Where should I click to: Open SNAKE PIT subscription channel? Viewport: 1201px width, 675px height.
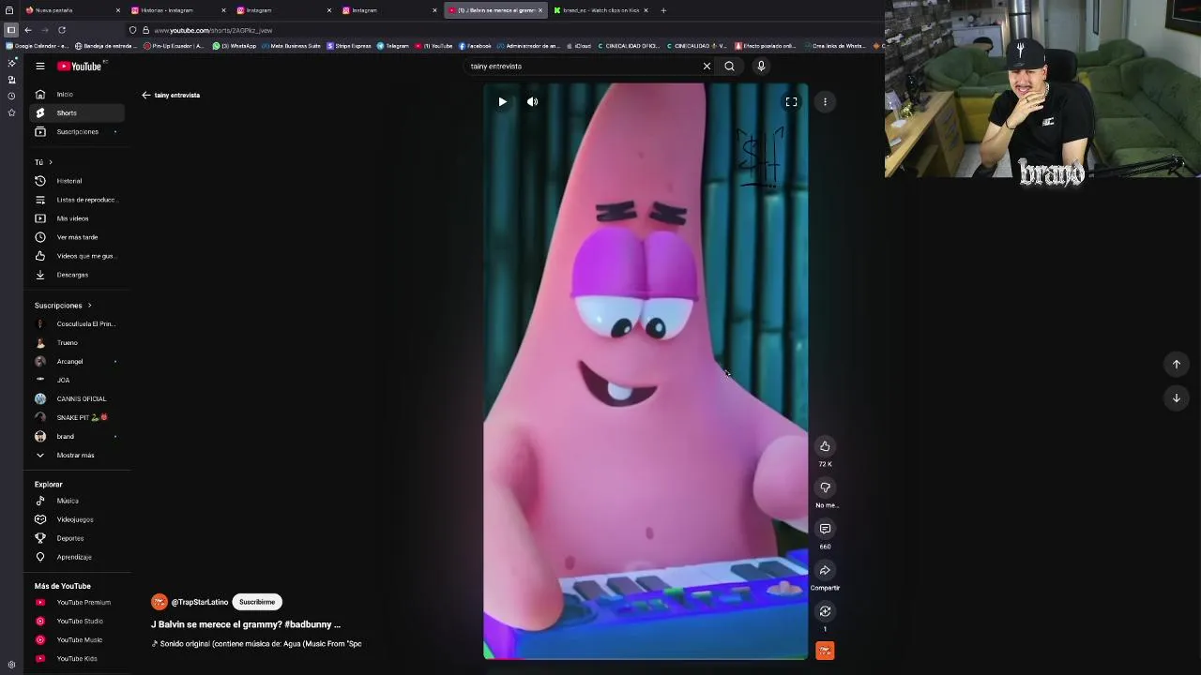75,417
